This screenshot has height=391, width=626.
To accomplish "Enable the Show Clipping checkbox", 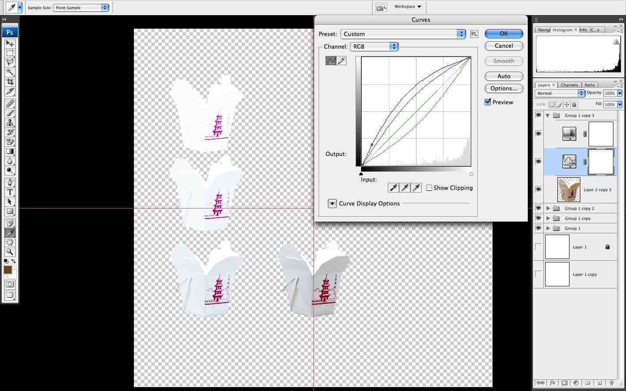I will click(429, 188).
